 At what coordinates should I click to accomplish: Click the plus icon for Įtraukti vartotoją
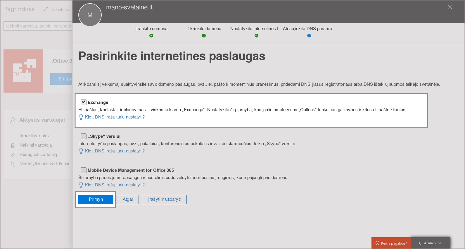tap(13, 136)
